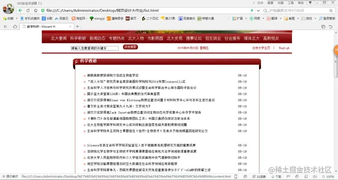Image resolution: width=338 pixels, height=180 pixels.
Task: Click the green security shield in address bar
Action: pyautogui.click(x=43, y=10)
